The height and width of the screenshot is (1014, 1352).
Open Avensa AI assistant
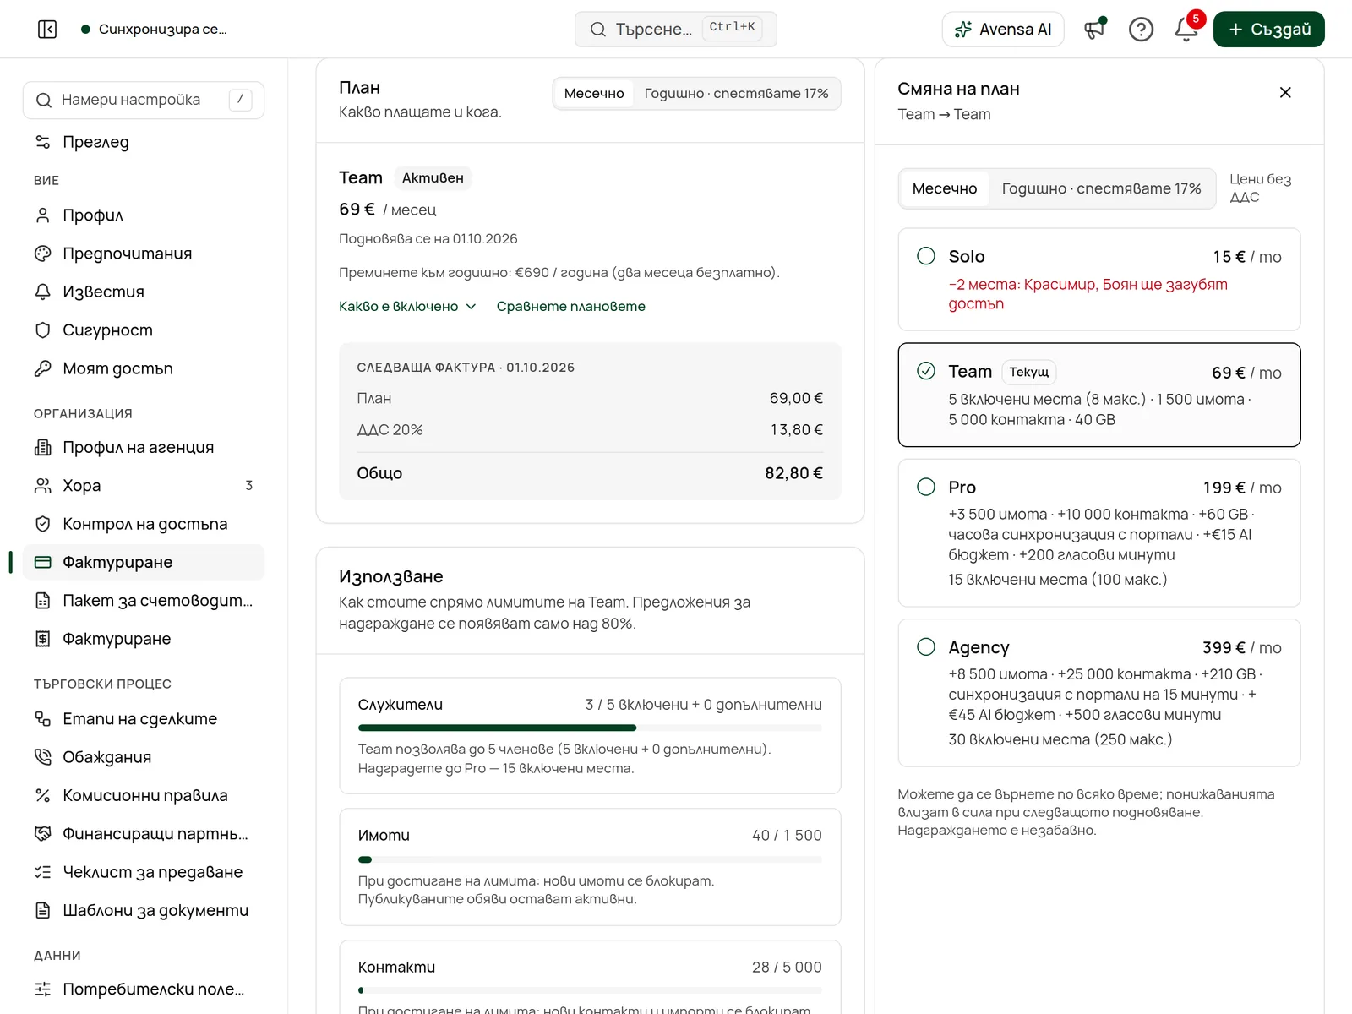[x=1003, y=30]
